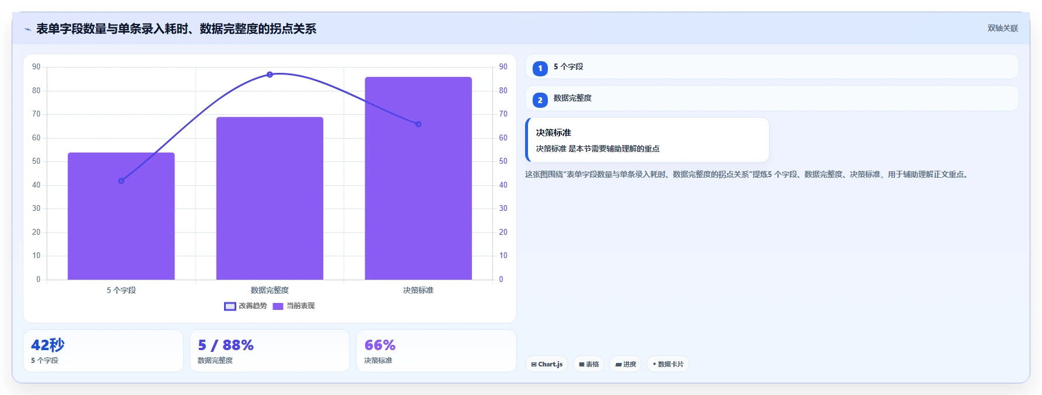Viewport: 1042px width, 395px height.
Task: Click the 5 个字段 caption under 42秒
Action: tap(44, 361)
